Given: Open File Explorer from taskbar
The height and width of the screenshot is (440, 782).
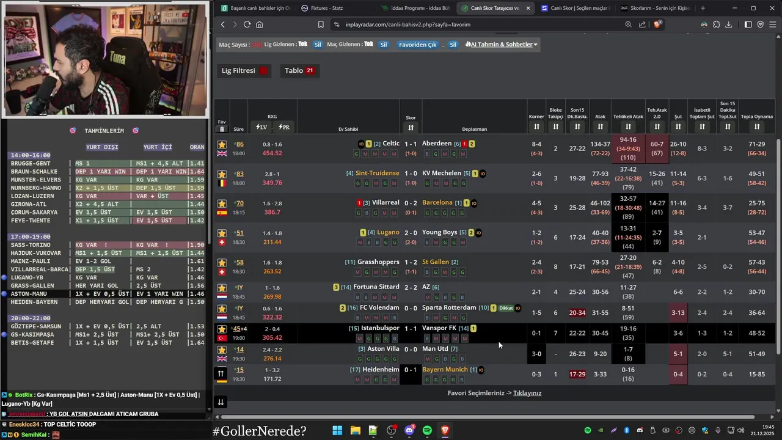Looking at the screenshot, I should click(355, 431).
